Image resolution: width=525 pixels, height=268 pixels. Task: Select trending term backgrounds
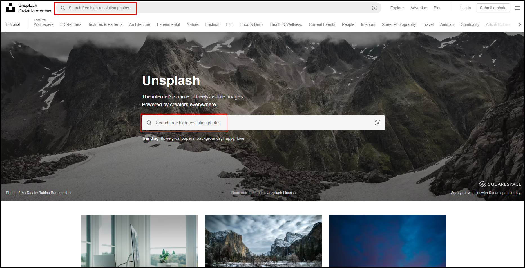click(209, 138)
